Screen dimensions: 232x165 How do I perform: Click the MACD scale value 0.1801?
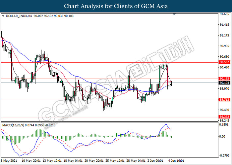(224, 125)
